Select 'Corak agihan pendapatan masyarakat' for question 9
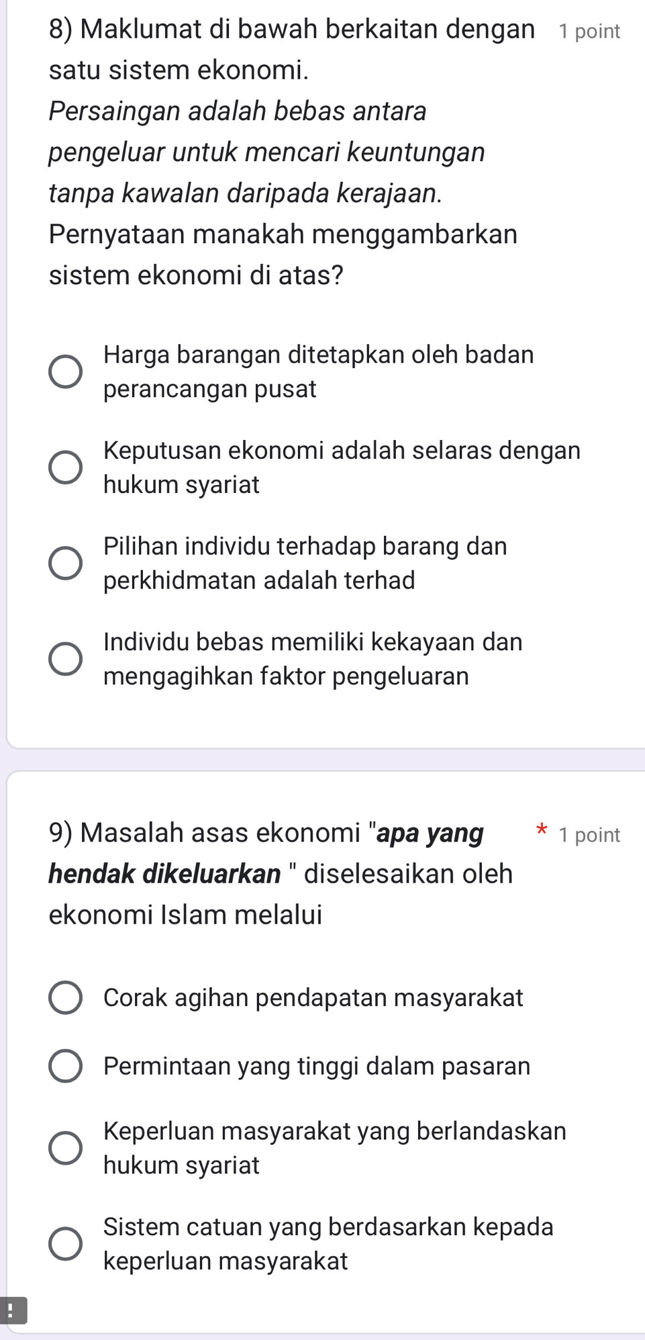 tap(64, 997)
